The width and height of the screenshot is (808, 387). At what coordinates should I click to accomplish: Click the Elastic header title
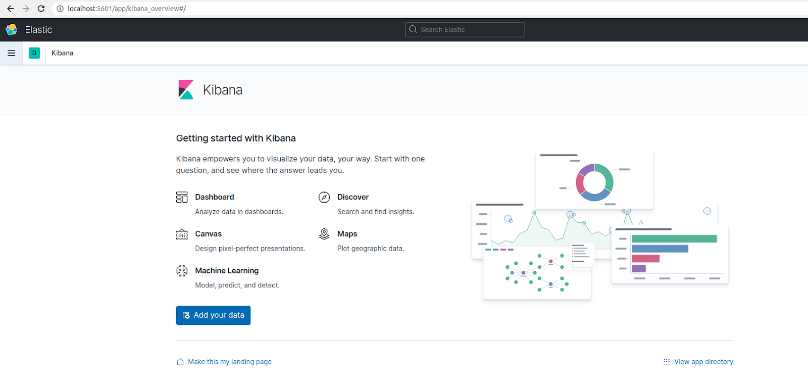pyautogui.click(x=38, y=30)
